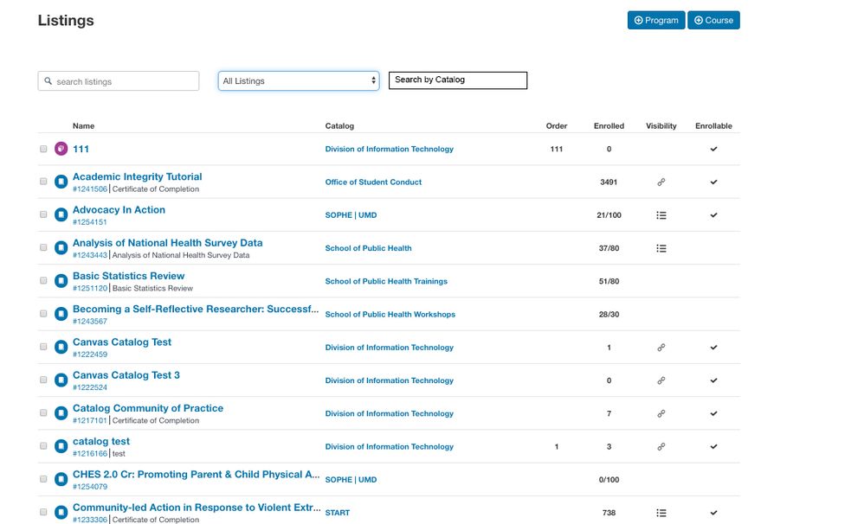Open Office of Student Conduct catalog link
The width and height of the screenshot is (864, 524).
[x=373, y=182]
